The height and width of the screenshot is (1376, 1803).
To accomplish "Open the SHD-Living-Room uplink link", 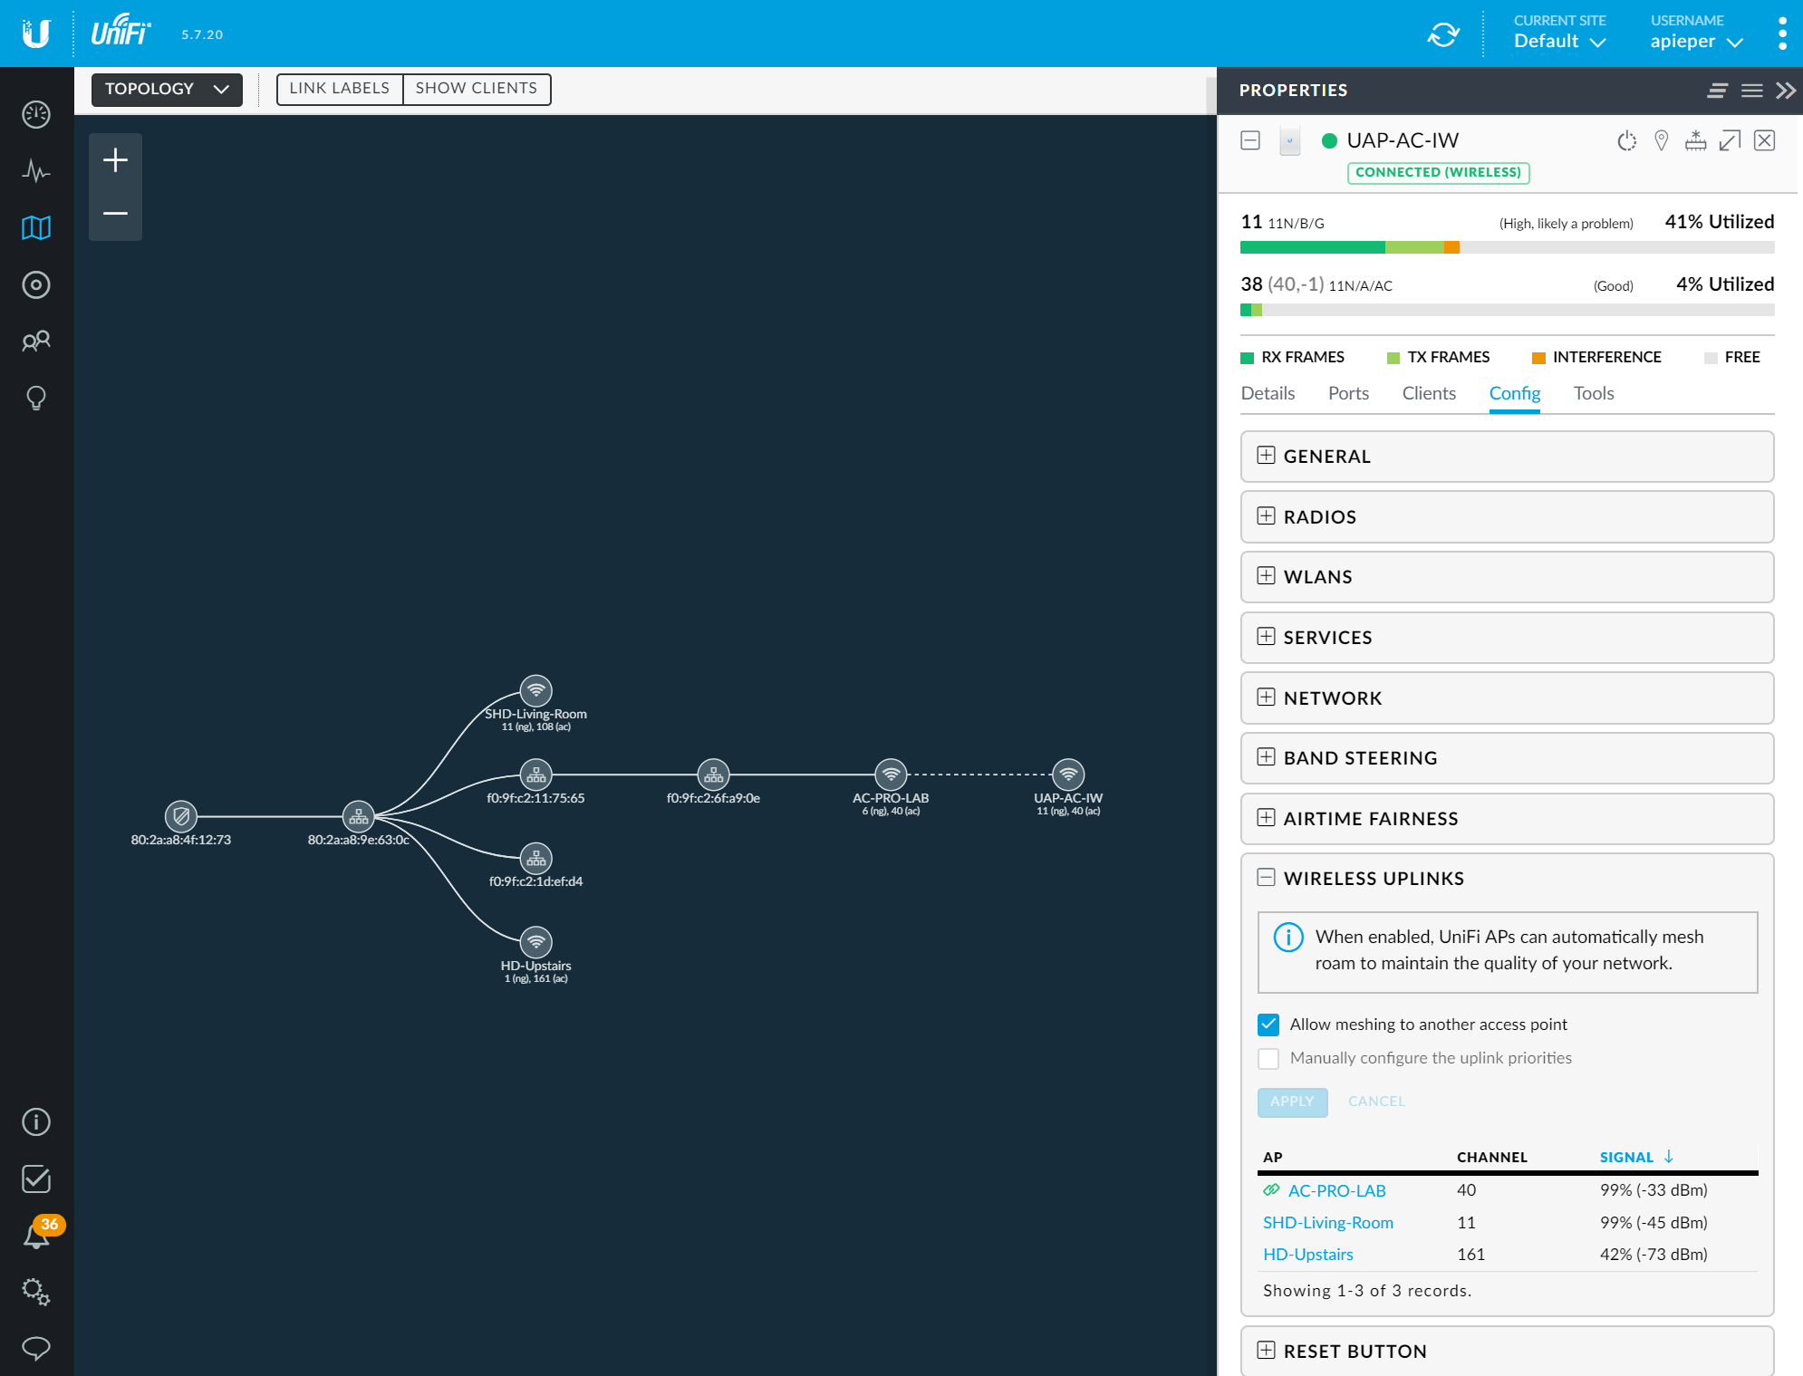I will coord(1327,1222).
